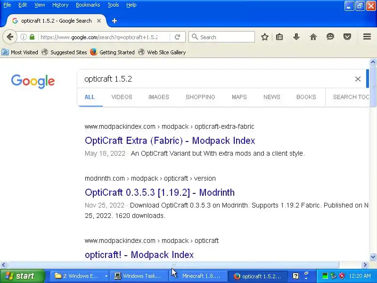
Task: Click the horizontal scrollbar thumb
Action: pos(173,265)
